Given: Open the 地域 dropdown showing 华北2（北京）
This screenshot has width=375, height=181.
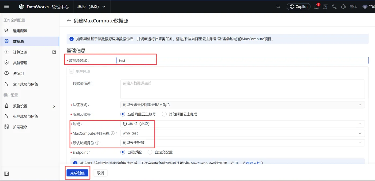Looking at the screenshot, I should coord(242,124).
